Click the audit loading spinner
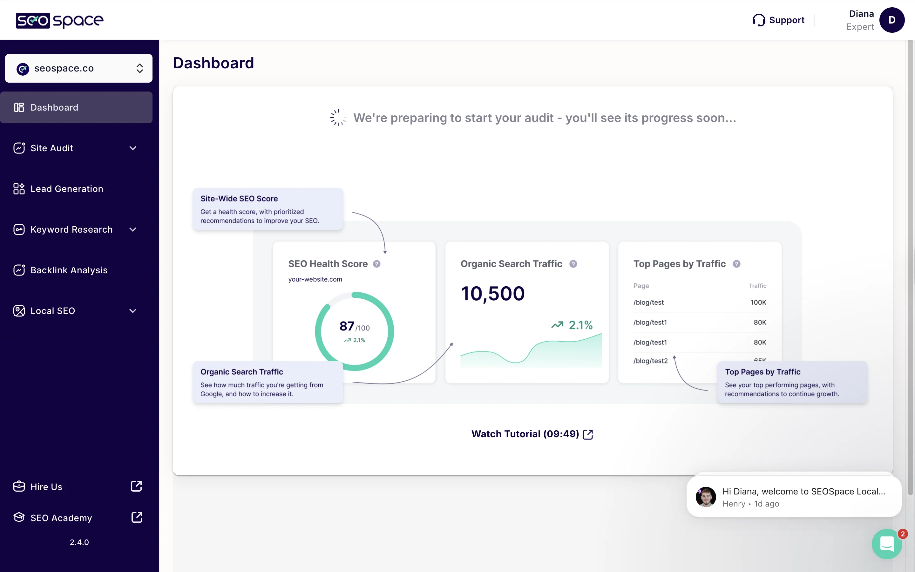 point(338,118)
